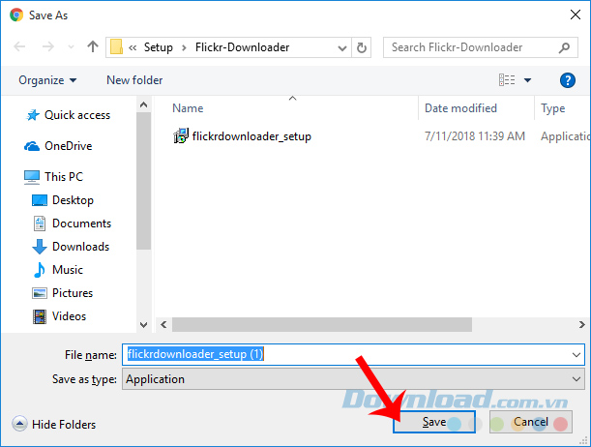The height and width of the screenshot is (447, 591).
Task: Refresh the Flickr-Downloader folder
Action: click(362, 47)
